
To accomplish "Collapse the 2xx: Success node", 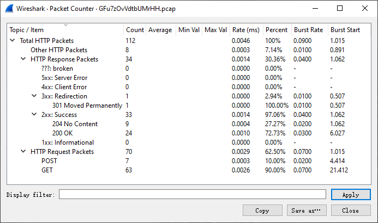I will (x=34, y=114).
